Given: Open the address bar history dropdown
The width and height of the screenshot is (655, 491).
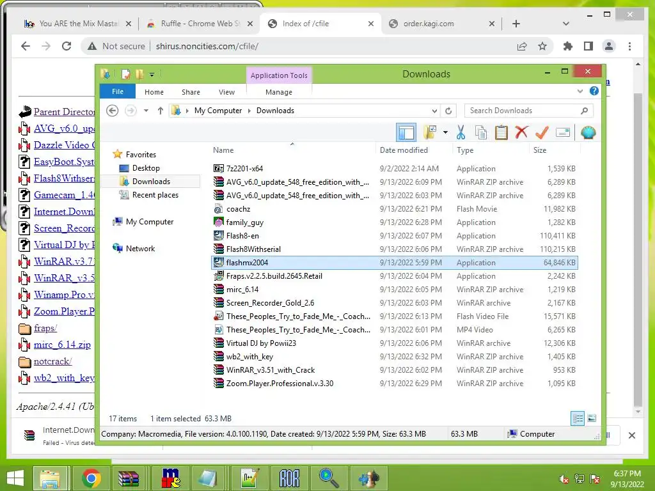Looking at the screenshot, I should (x=434, y=111).
